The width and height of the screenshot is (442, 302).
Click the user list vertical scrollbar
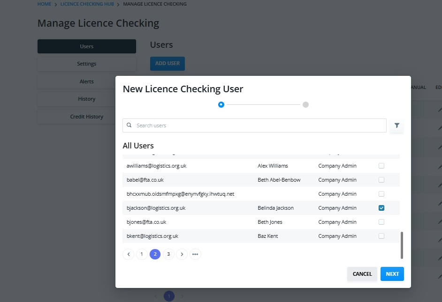tap(402, 245)
